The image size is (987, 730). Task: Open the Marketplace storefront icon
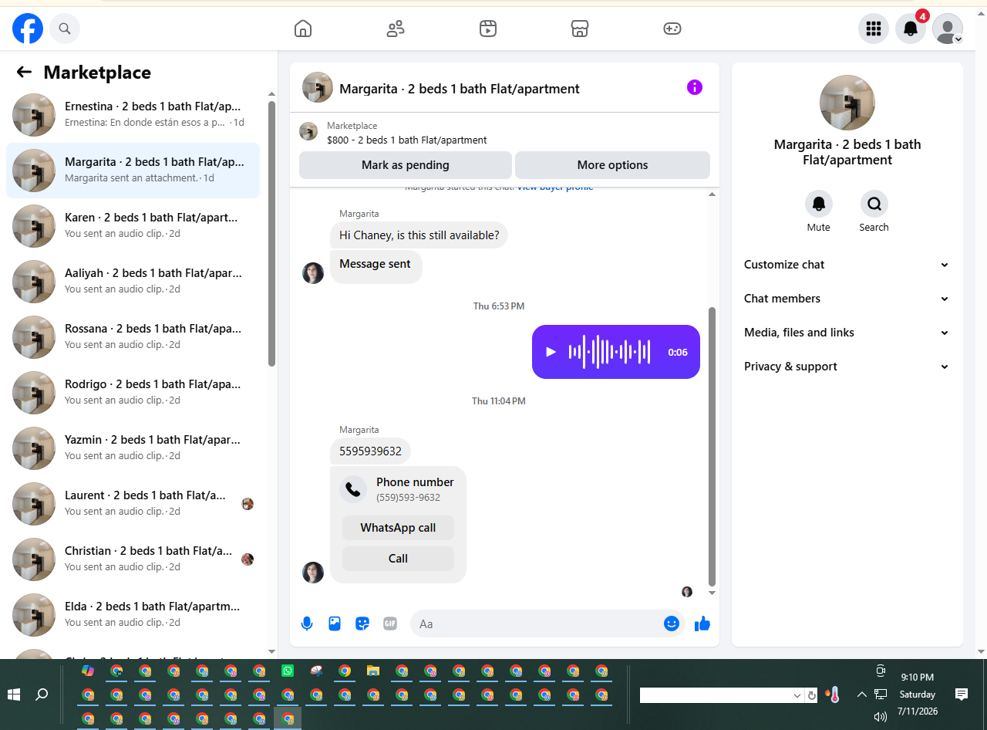(x=580, y=29)
